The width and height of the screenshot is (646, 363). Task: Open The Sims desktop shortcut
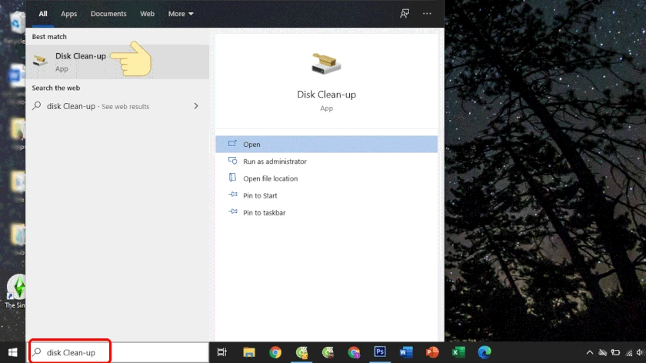point(15,291)
